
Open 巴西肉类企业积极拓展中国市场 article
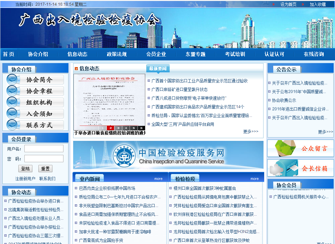point(107,188)
